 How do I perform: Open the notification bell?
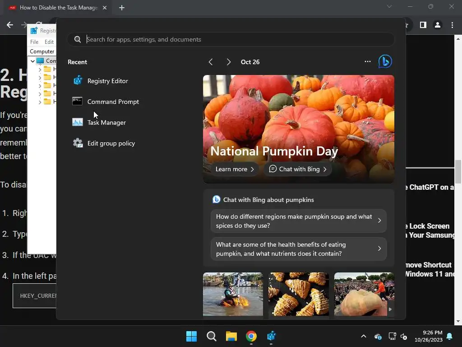pos(450,336)
